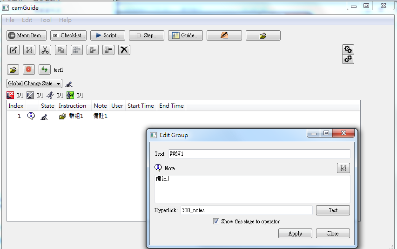Click the Index column header
Image resolution: width=397 pixels, height=249 pixels.
click(16, 106)
